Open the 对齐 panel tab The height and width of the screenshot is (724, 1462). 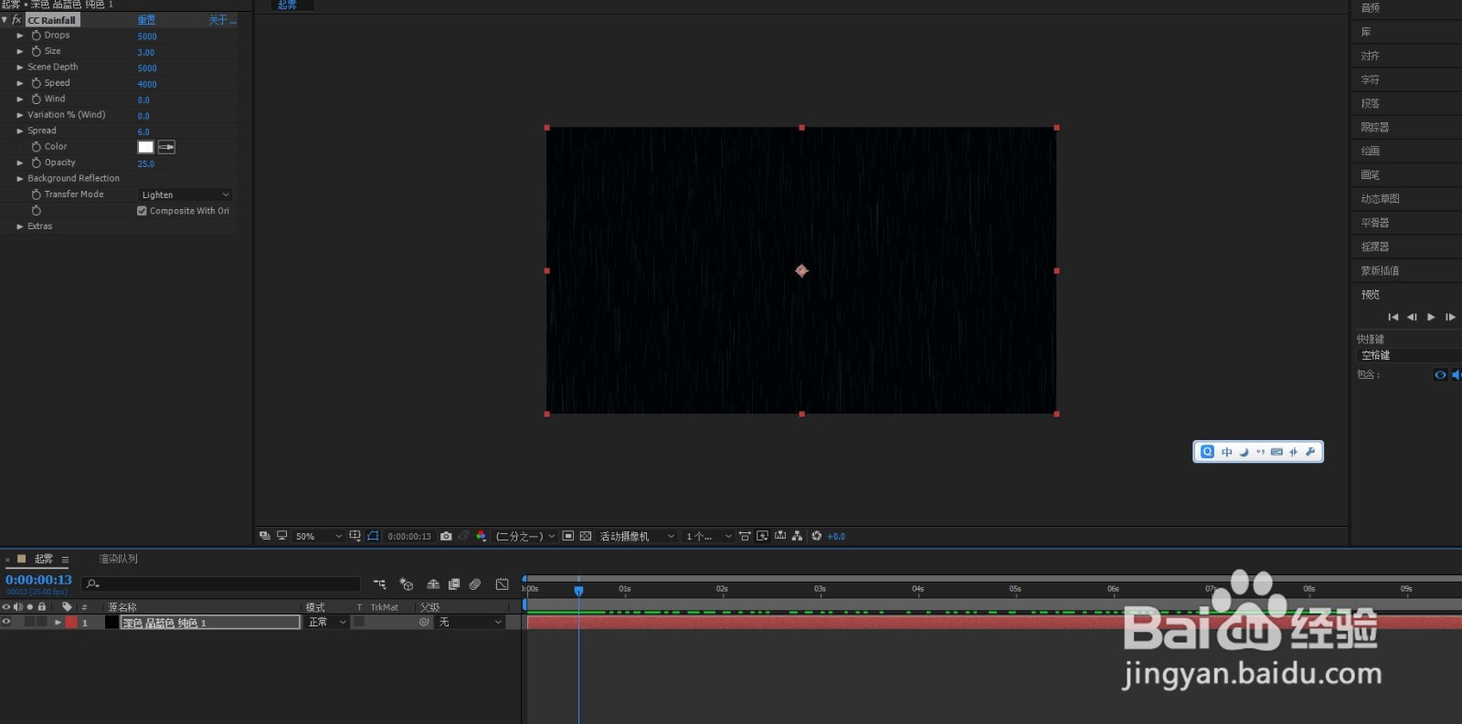click(x=1371, y=56)
